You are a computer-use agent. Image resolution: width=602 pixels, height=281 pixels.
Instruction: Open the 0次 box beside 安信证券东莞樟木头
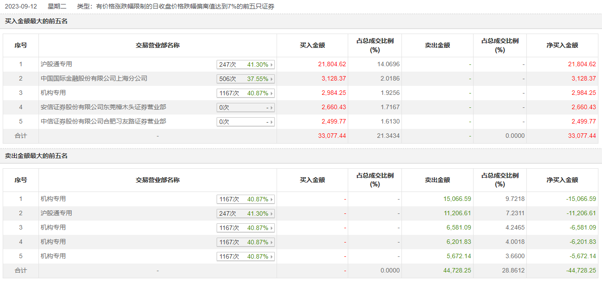(x=246, y=107)
